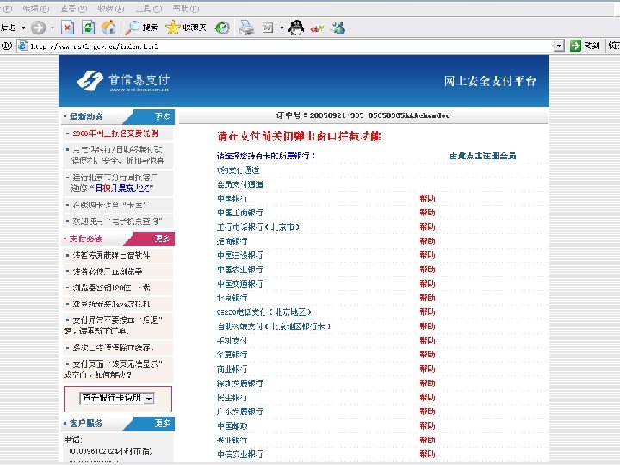Choose the 兴业银行 link

pyautogui.click(x=232, y=440)
